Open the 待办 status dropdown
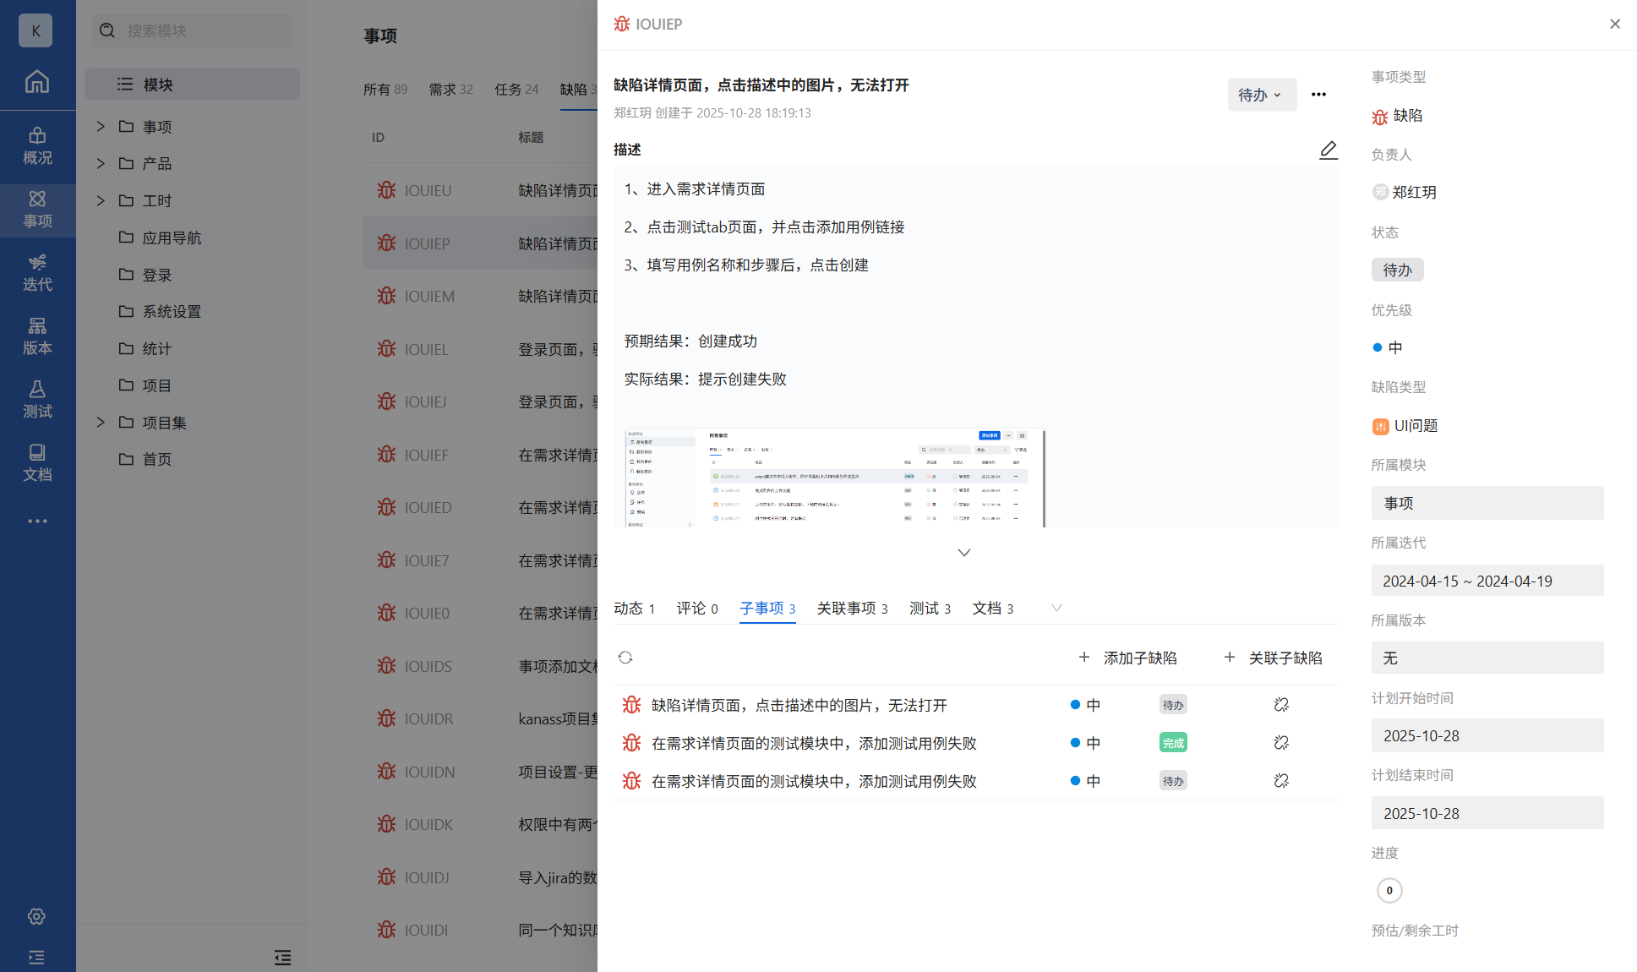The height and width of the screenshot is (972, 1637). pos(1260,95)
